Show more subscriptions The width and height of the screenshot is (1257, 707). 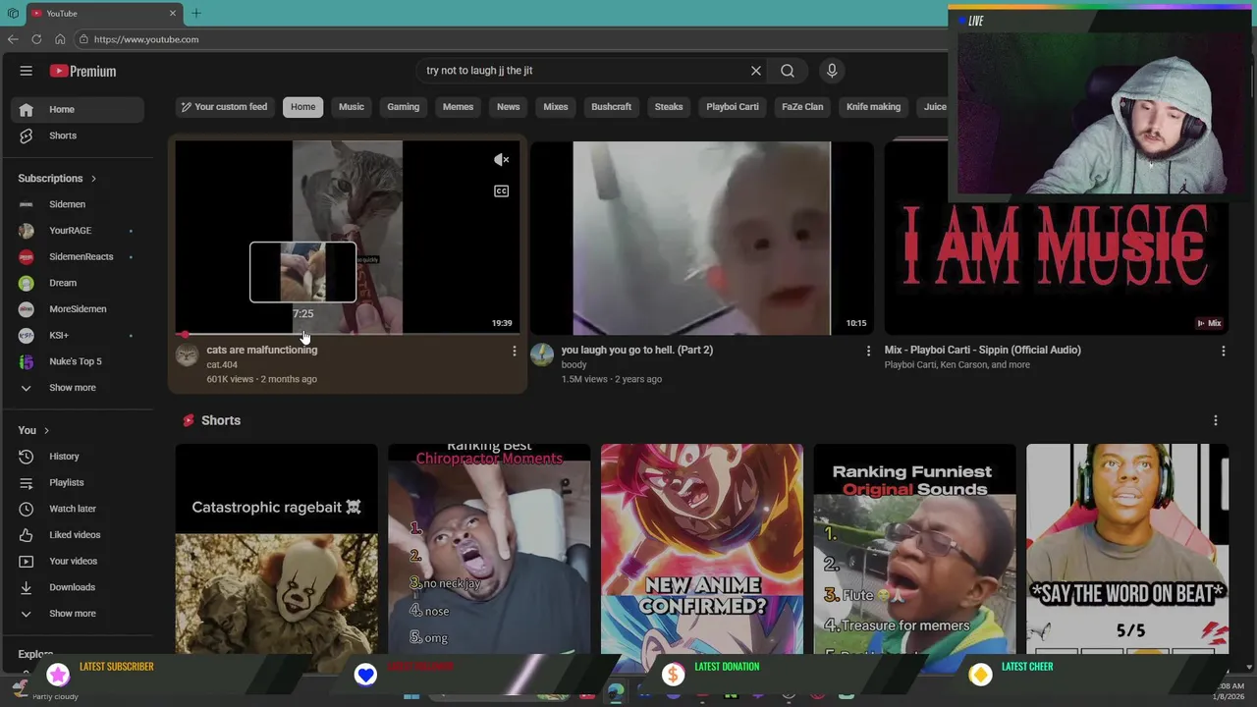pyautogui.click(x=78, y=388)
